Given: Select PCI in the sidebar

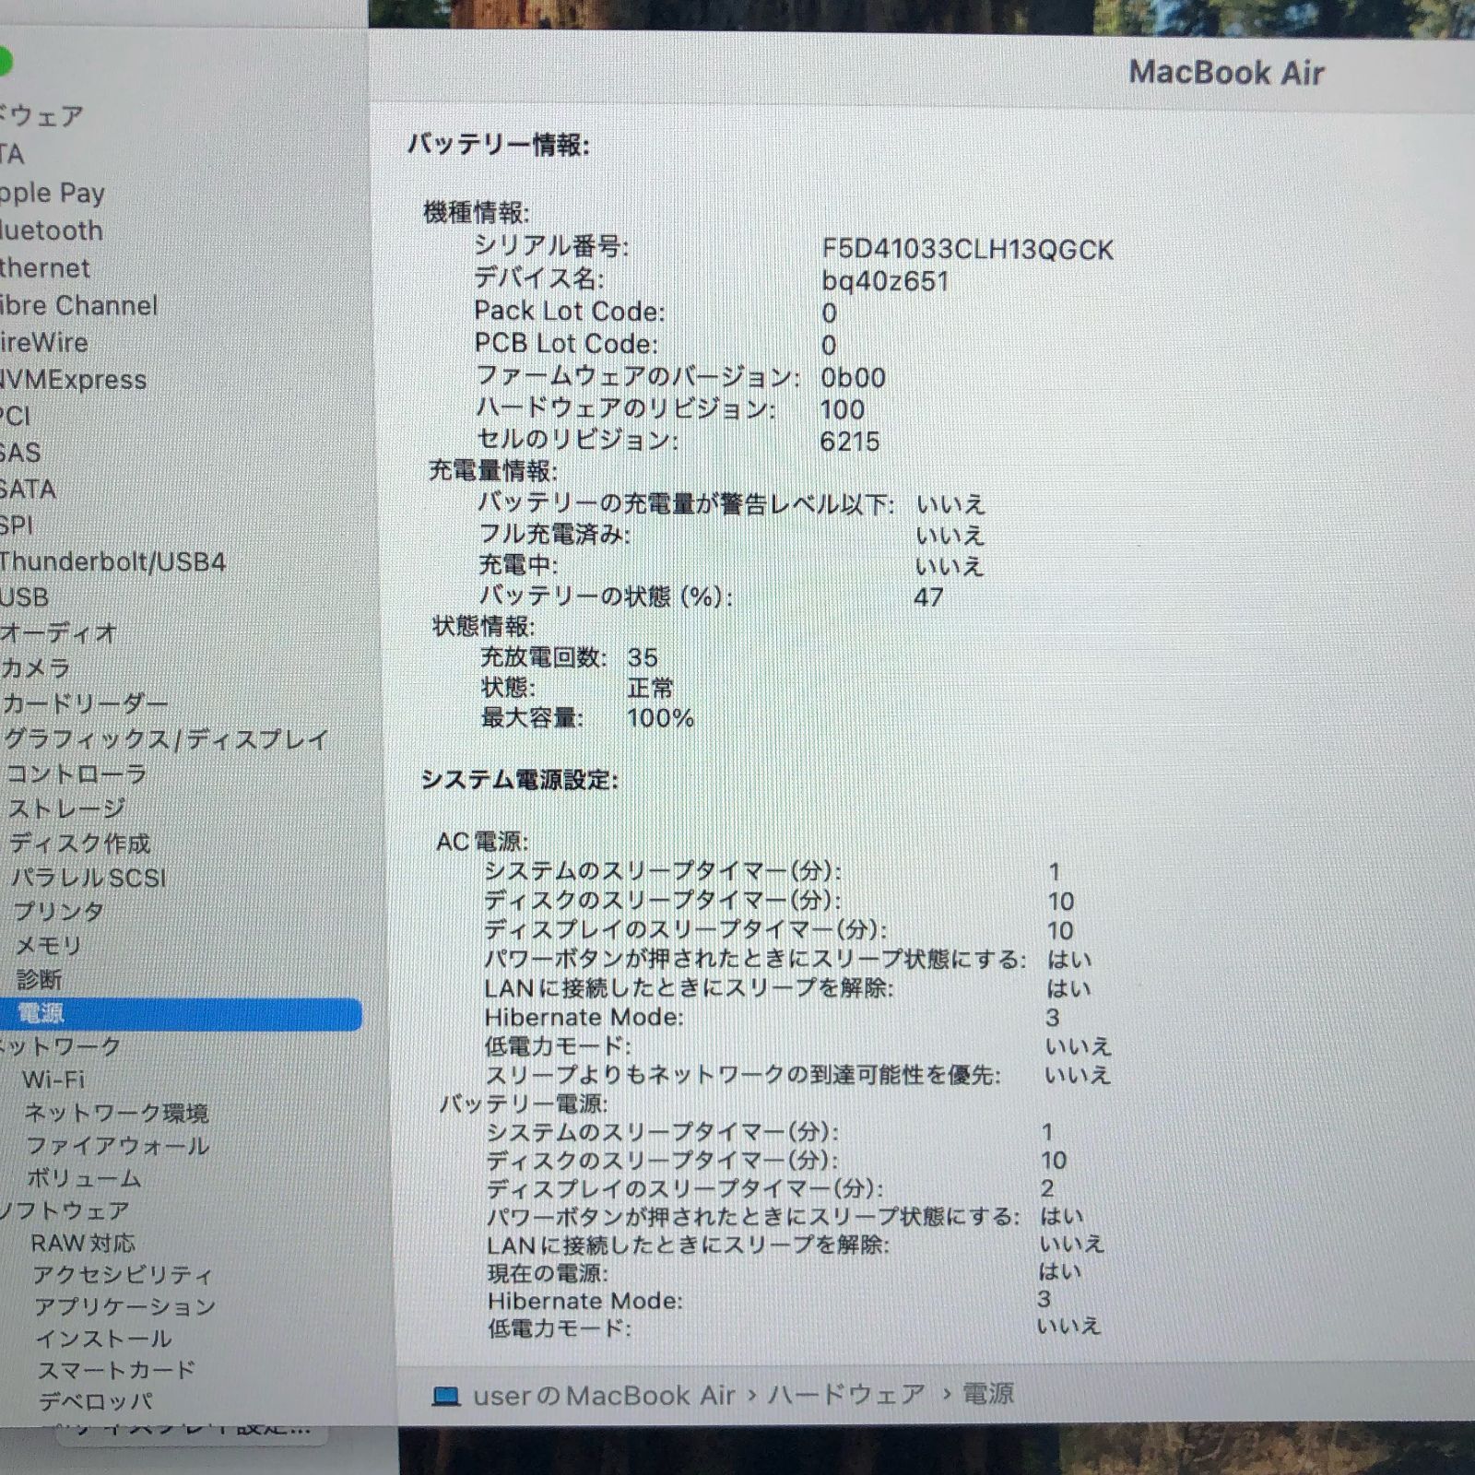Looking at the screenshot, I should tap(16, 416).
